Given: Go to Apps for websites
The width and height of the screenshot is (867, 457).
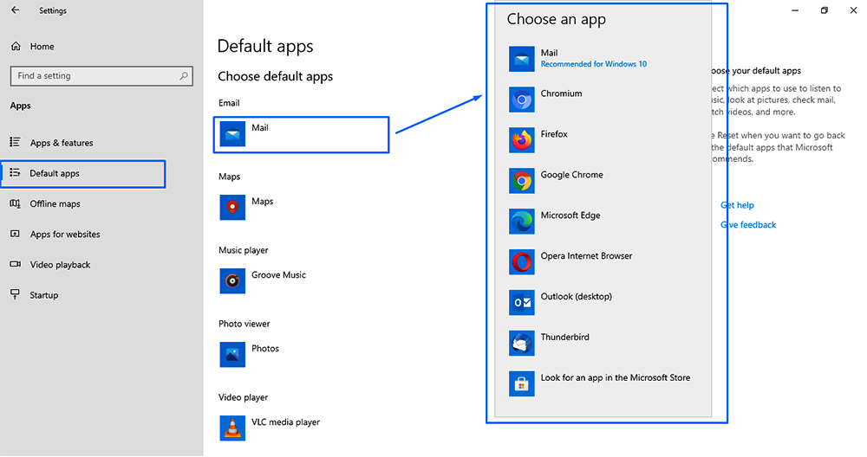Looking at the screenshot, I should (x=65, y=234).
